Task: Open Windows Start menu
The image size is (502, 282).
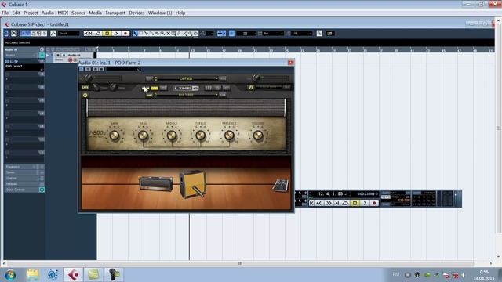Action: (10, 275)
